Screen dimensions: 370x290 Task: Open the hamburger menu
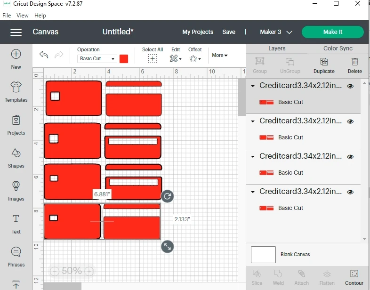16,32
